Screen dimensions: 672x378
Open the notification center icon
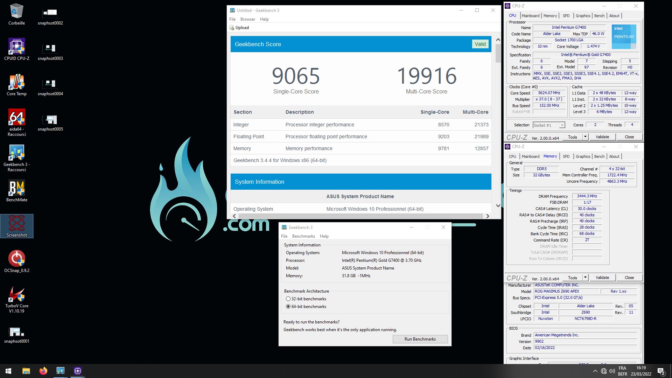click(661, 371)
